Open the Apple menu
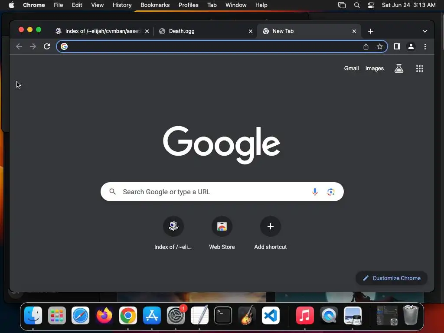 coord(11,5)
